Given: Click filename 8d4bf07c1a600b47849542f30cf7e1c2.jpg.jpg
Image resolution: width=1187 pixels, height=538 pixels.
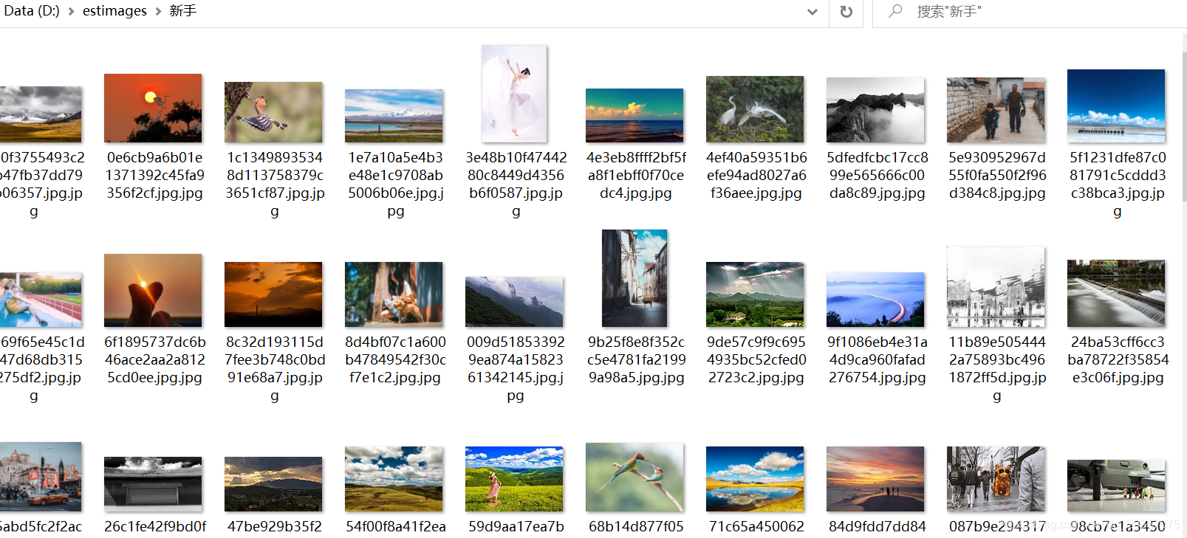Looking at the screenshot, I should click(395, 359).
